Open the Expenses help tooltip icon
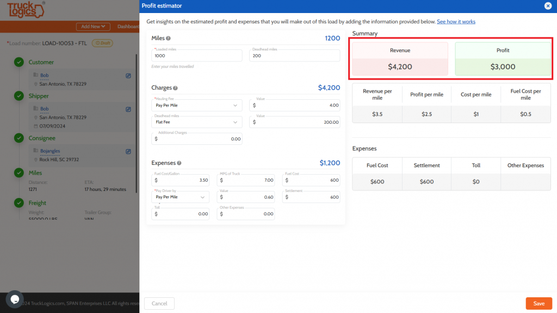Screen dimensions: 557x313 click(x=180, y=163)
